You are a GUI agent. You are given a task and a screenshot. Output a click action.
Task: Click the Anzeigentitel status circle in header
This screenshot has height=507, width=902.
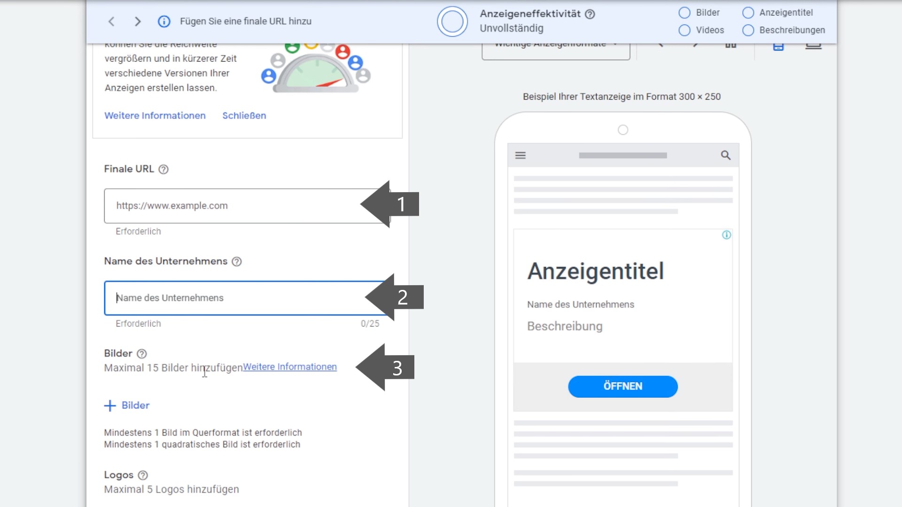pyautogui.click(x=748, y=13)
